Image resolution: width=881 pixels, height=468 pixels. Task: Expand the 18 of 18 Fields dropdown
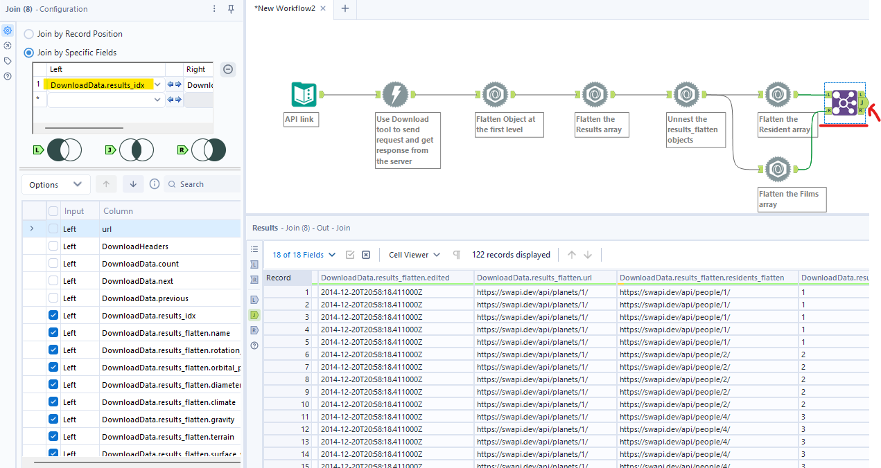pos(304,255)
